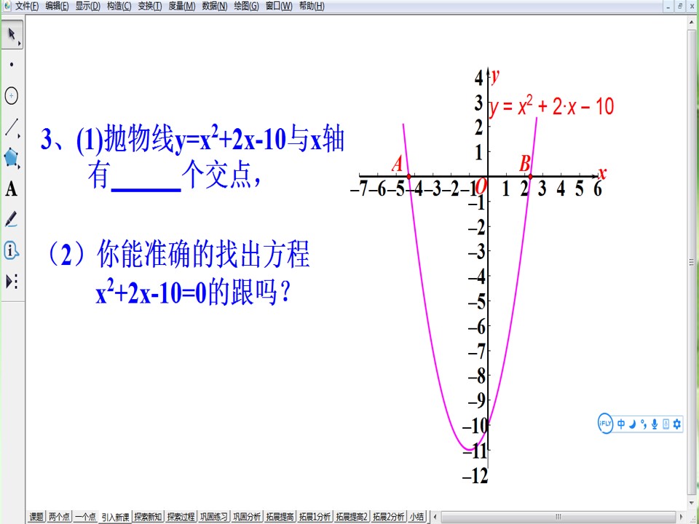Image resolution: width=699 pixels, height=524 pixels.
Task: Select the function label y = x² + 2·x − 10
Action: click(x=551, y=107)
